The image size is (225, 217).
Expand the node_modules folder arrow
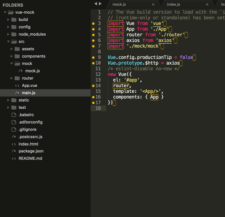8,34
